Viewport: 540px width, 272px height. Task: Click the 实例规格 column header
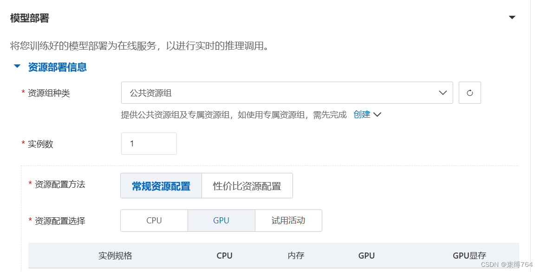(x=115, y=255)
